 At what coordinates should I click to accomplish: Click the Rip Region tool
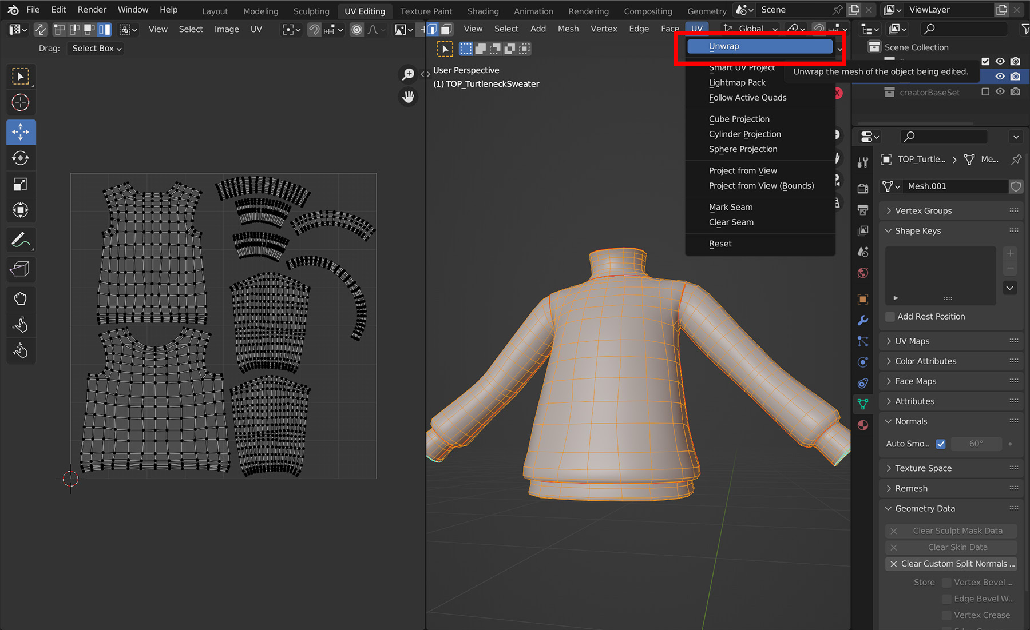(21, 269)
